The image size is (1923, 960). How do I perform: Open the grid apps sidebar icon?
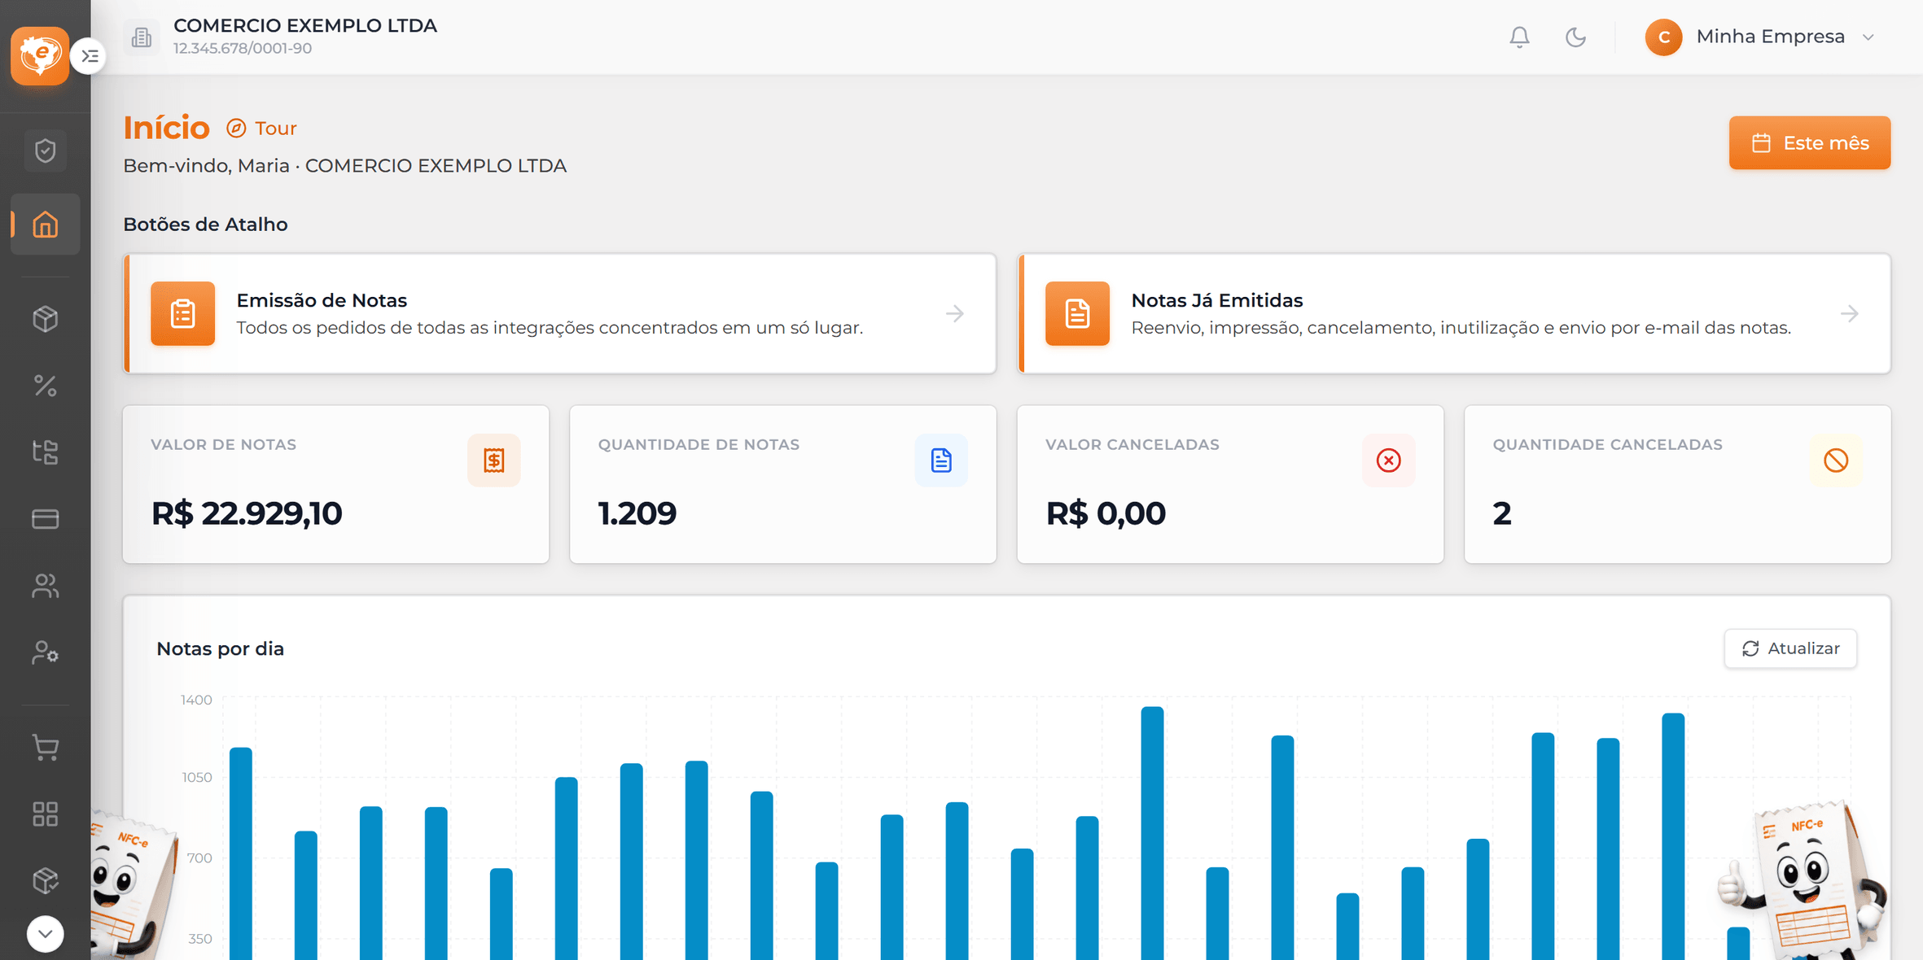pyautogui.click(x=46, y=814)
